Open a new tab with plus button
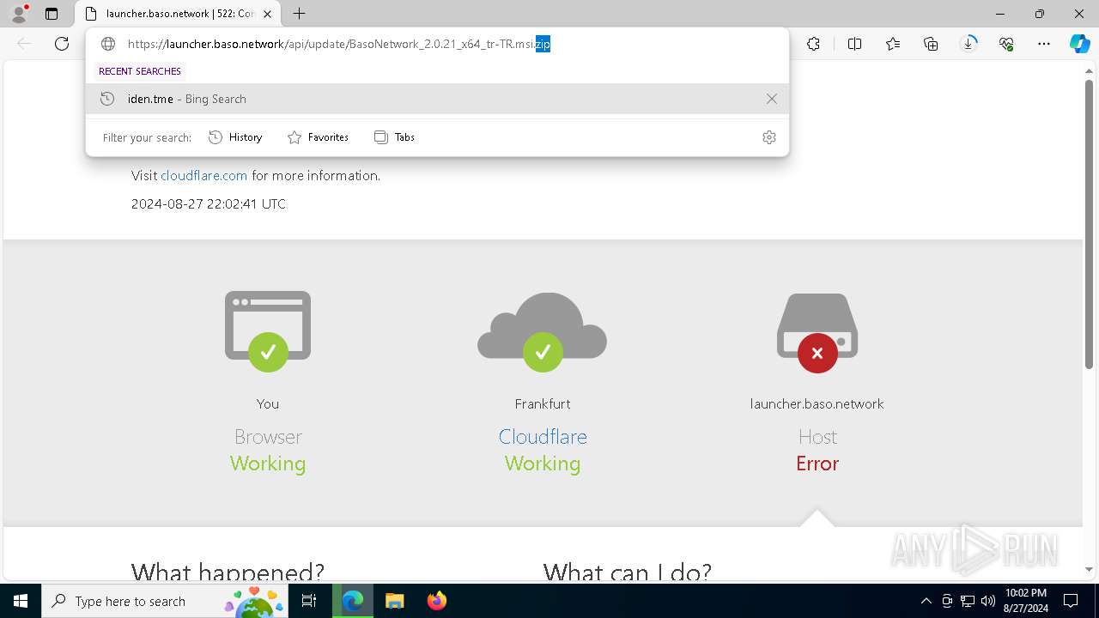 299,14
